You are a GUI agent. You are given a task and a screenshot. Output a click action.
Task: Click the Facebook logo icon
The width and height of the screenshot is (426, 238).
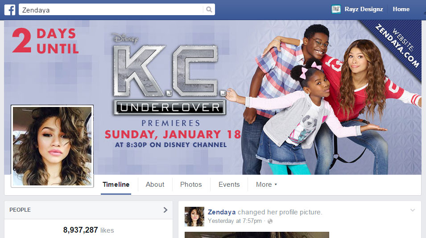click(x=10, y=9)
